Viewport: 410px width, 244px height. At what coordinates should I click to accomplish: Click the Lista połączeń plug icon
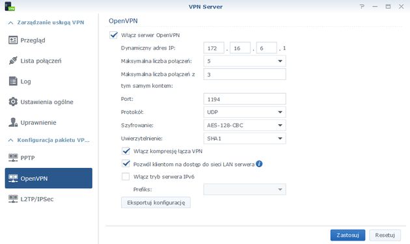coord(13,61)
